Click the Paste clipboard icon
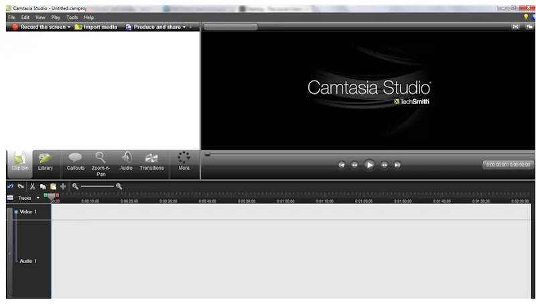Screen dimensions: 536x304 point(54,187)
